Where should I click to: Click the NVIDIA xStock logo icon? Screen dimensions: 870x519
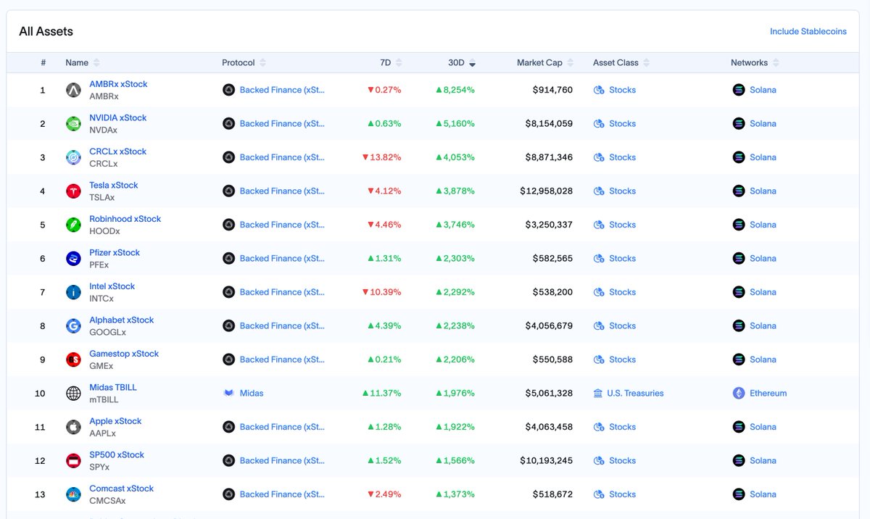73,124
